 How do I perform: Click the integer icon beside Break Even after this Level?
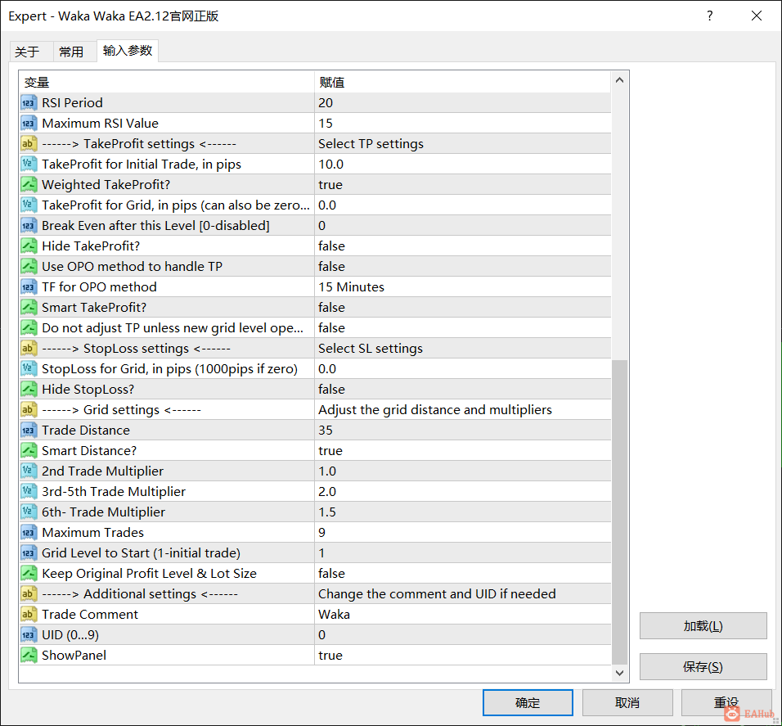(29, 226)
